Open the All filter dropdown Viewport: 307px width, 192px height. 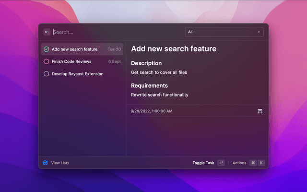224,32
